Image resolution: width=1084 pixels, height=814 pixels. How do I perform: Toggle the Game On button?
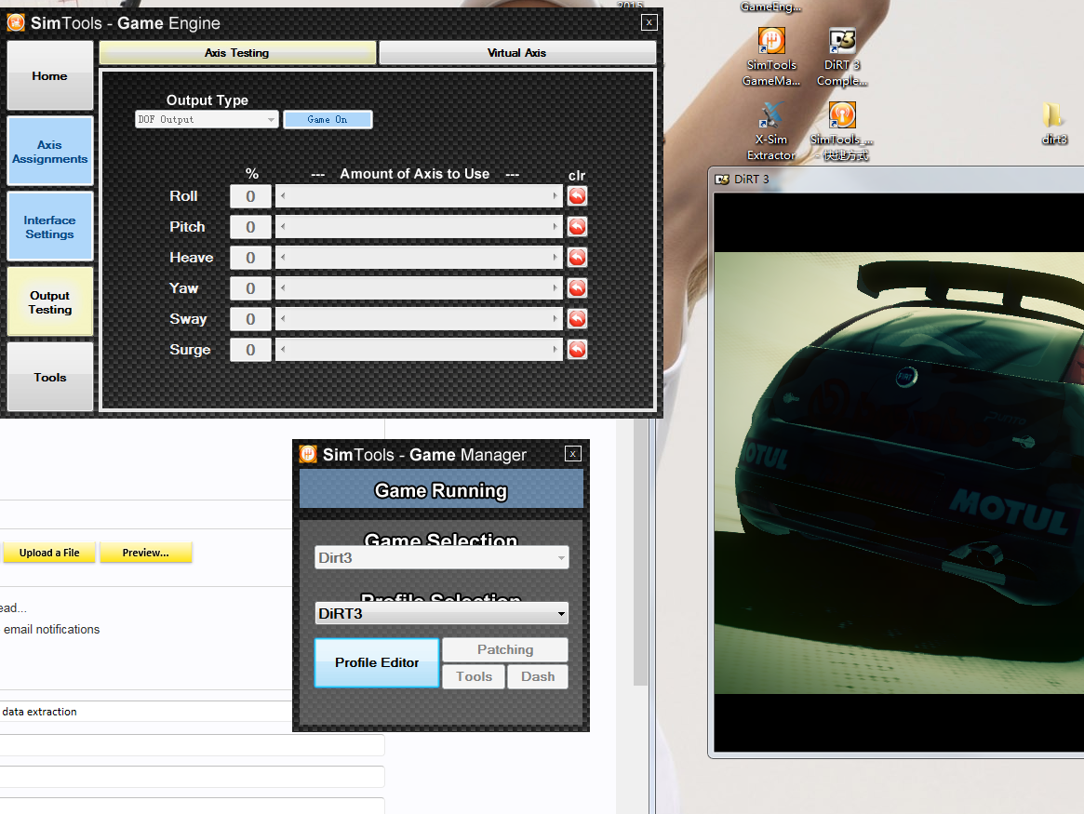328,120
